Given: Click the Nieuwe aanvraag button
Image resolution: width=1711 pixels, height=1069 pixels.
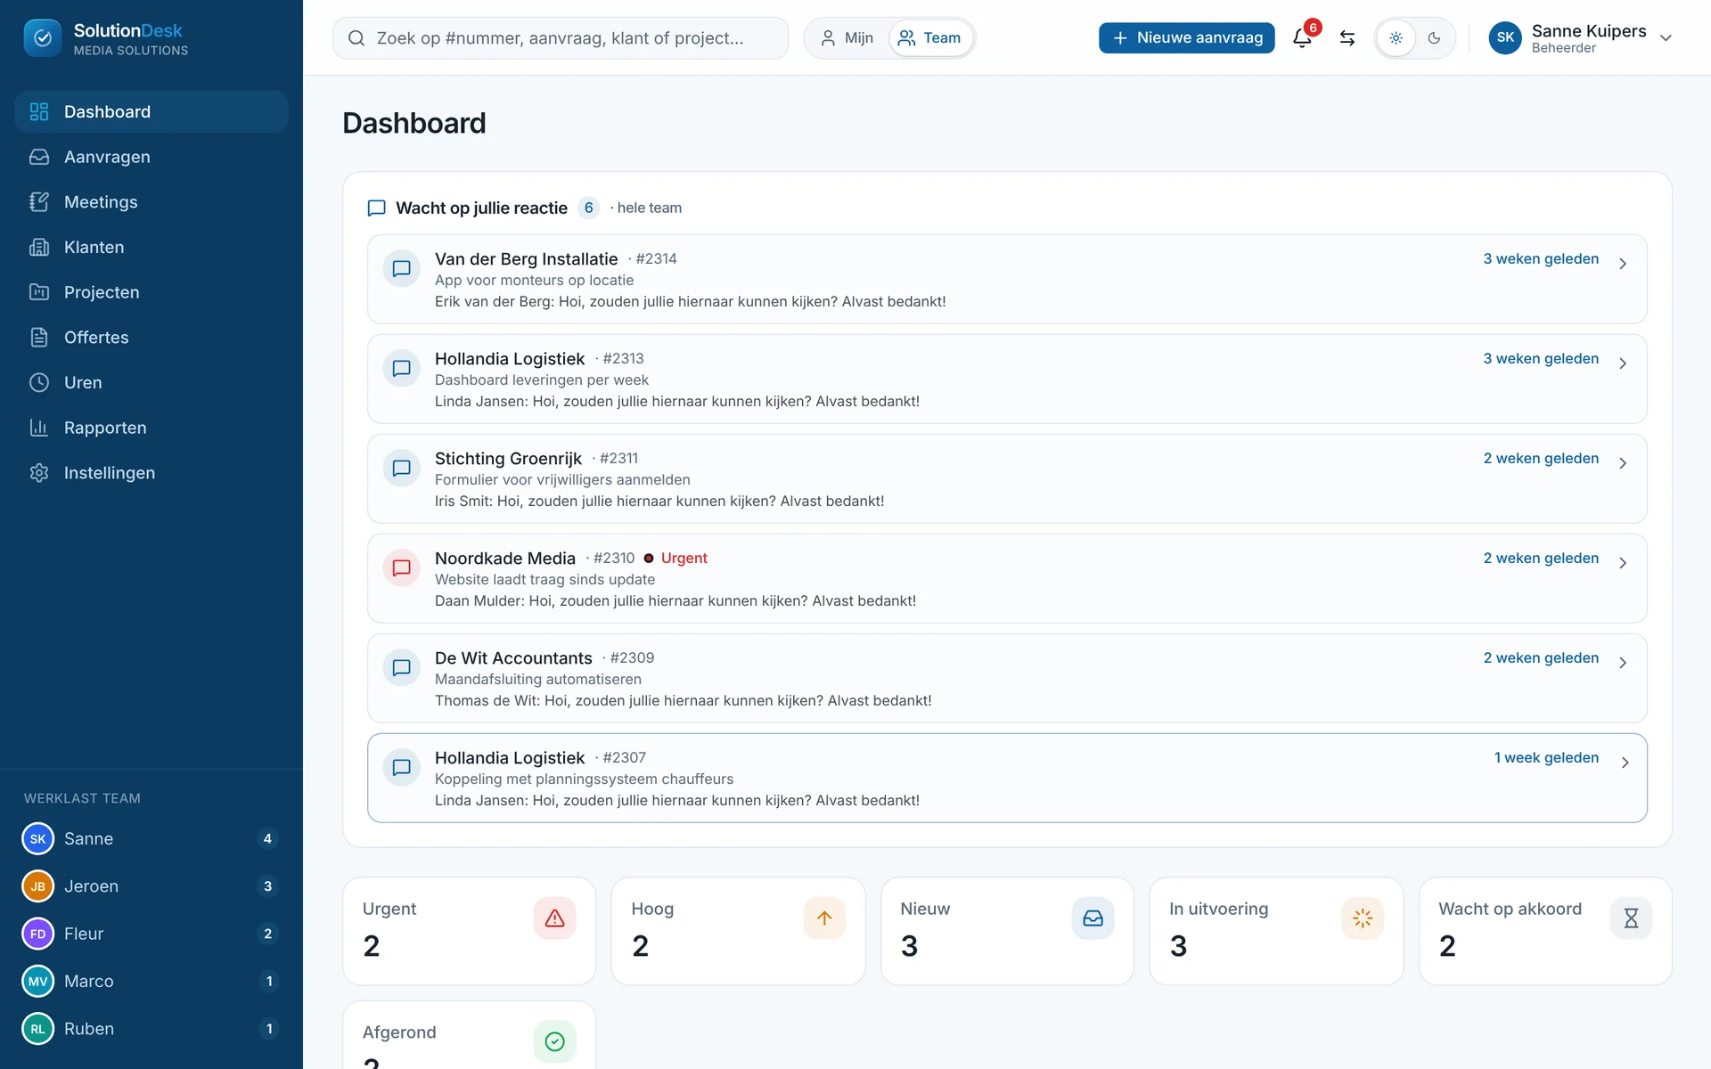Looking at the screenshot, I should [1186, 38].
